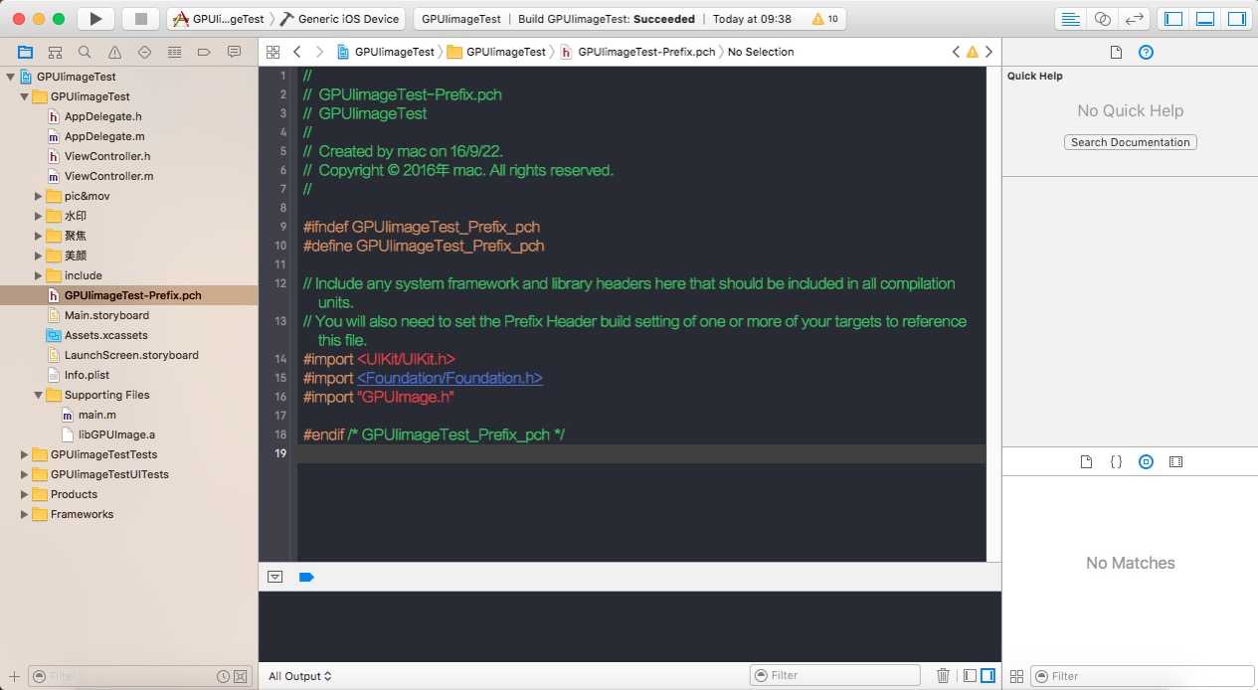Open the Test navigator

pos(144,52)
